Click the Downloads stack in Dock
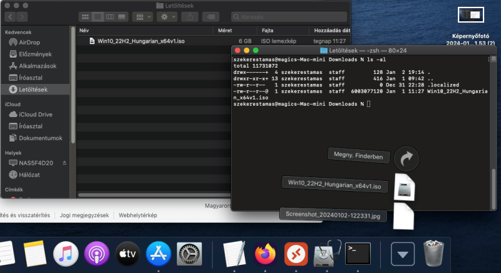Image resolution: width=501 pixels, height=273 pixels. pos(403,254)
